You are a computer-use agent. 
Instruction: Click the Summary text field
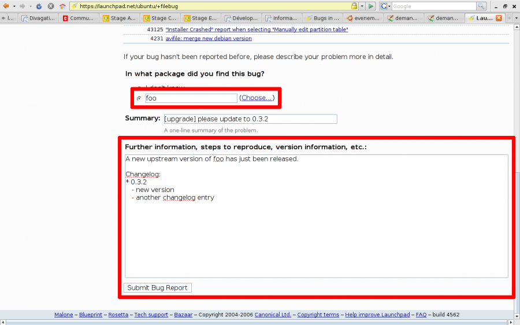point(250,119)
